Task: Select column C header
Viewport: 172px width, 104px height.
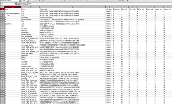Action: [72, 7]
